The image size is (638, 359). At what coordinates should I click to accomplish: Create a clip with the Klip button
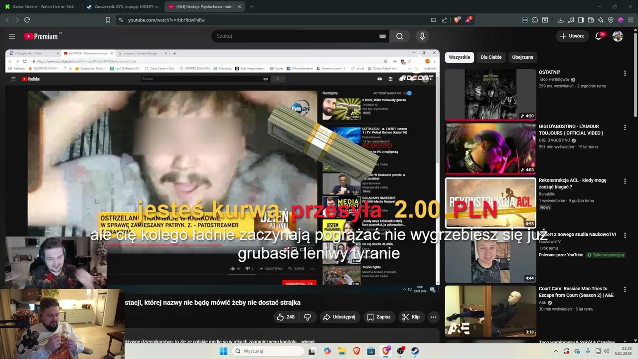pyautogui.click(x=411, y=317)
